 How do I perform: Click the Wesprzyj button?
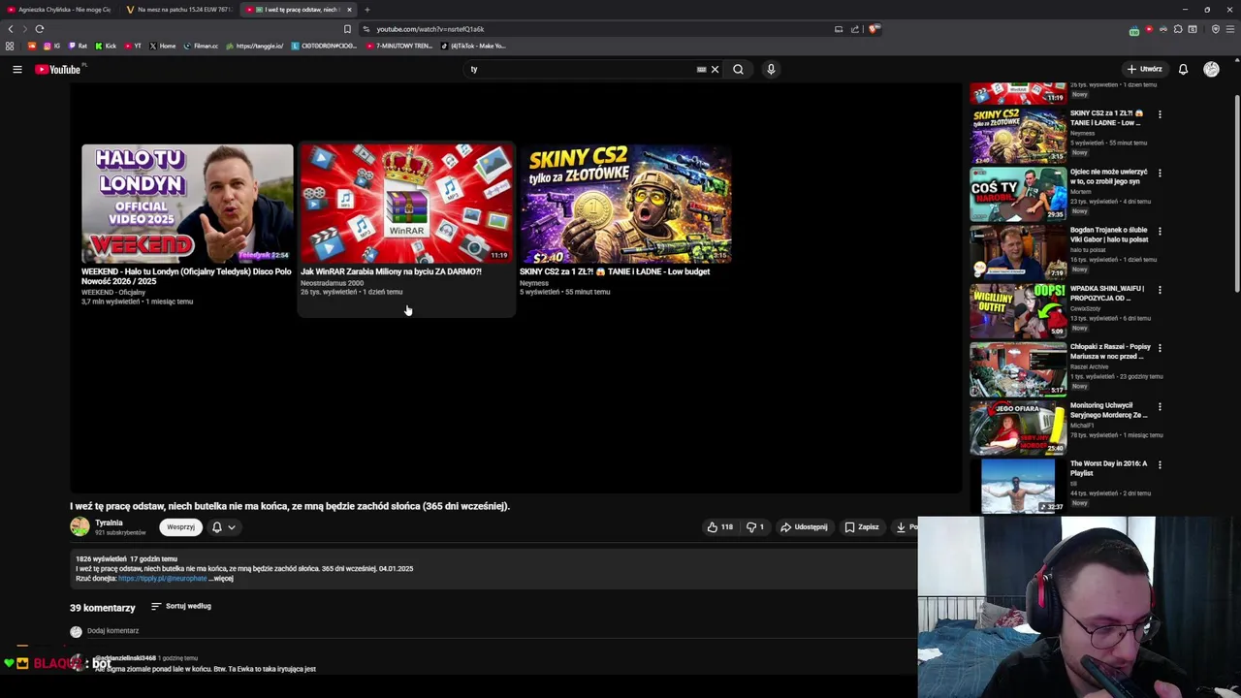point(180,527)
